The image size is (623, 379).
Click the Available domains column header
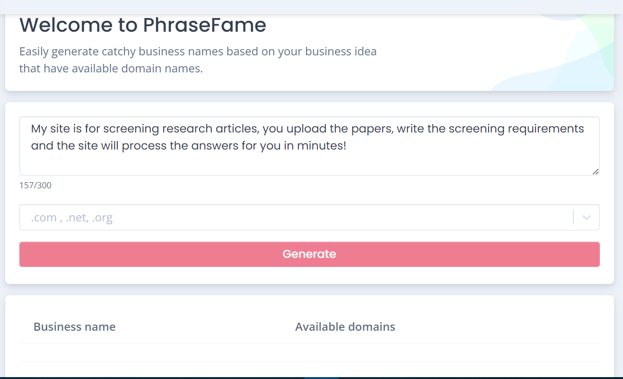click(x=345, y=327)
